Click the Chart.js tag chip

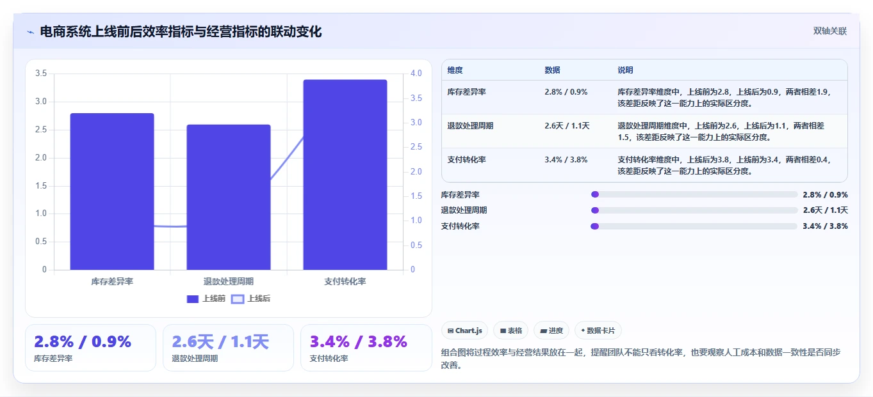(x=464, y=331)
